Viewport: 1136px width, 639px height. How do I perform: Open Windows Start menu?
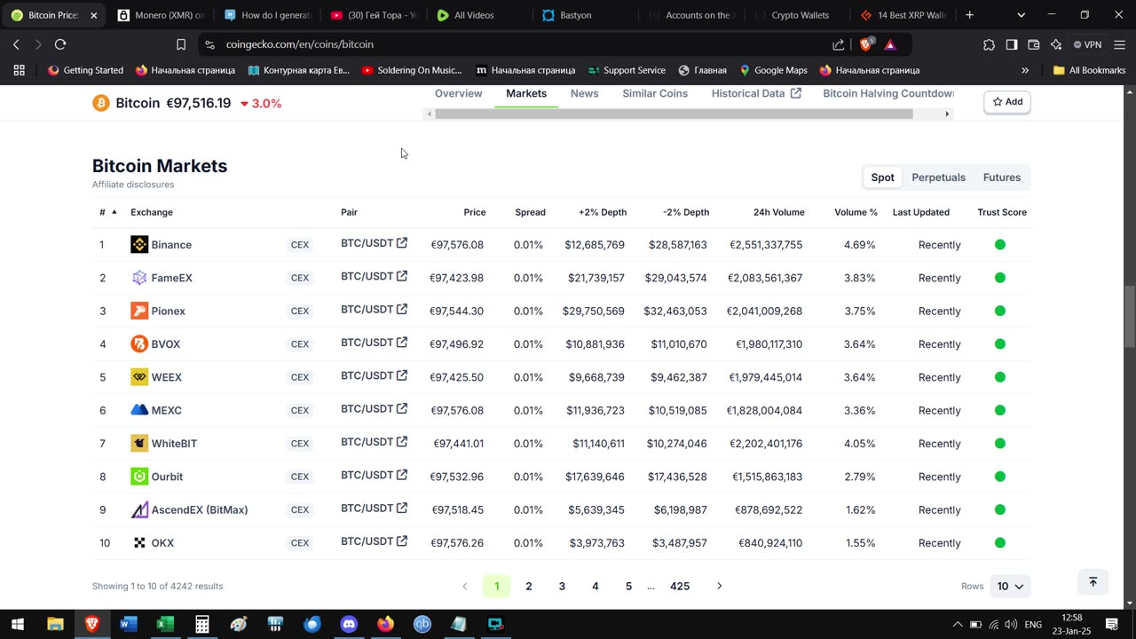[x=17, y=625]
